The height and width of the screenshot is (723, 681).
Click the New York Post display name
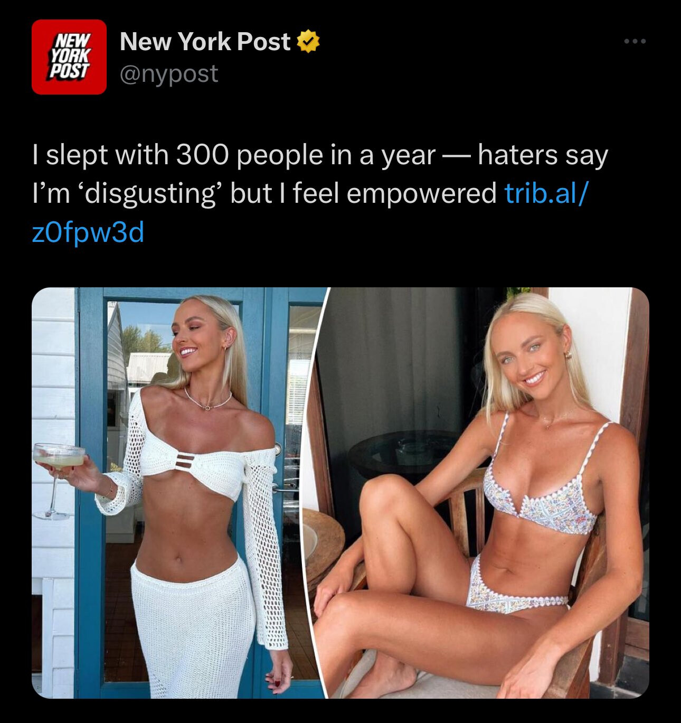coord(205,42)
